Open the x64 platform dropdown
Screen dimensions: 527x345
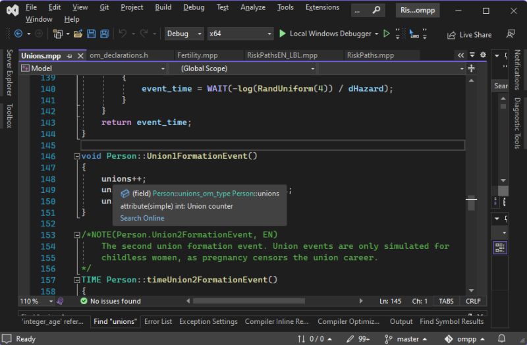[240, 34]
